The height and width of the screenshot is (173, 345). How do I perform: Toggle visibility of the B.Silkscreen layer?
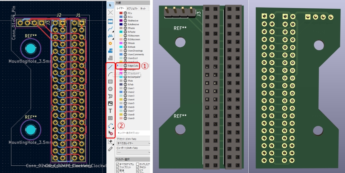(x=125, y=39)
